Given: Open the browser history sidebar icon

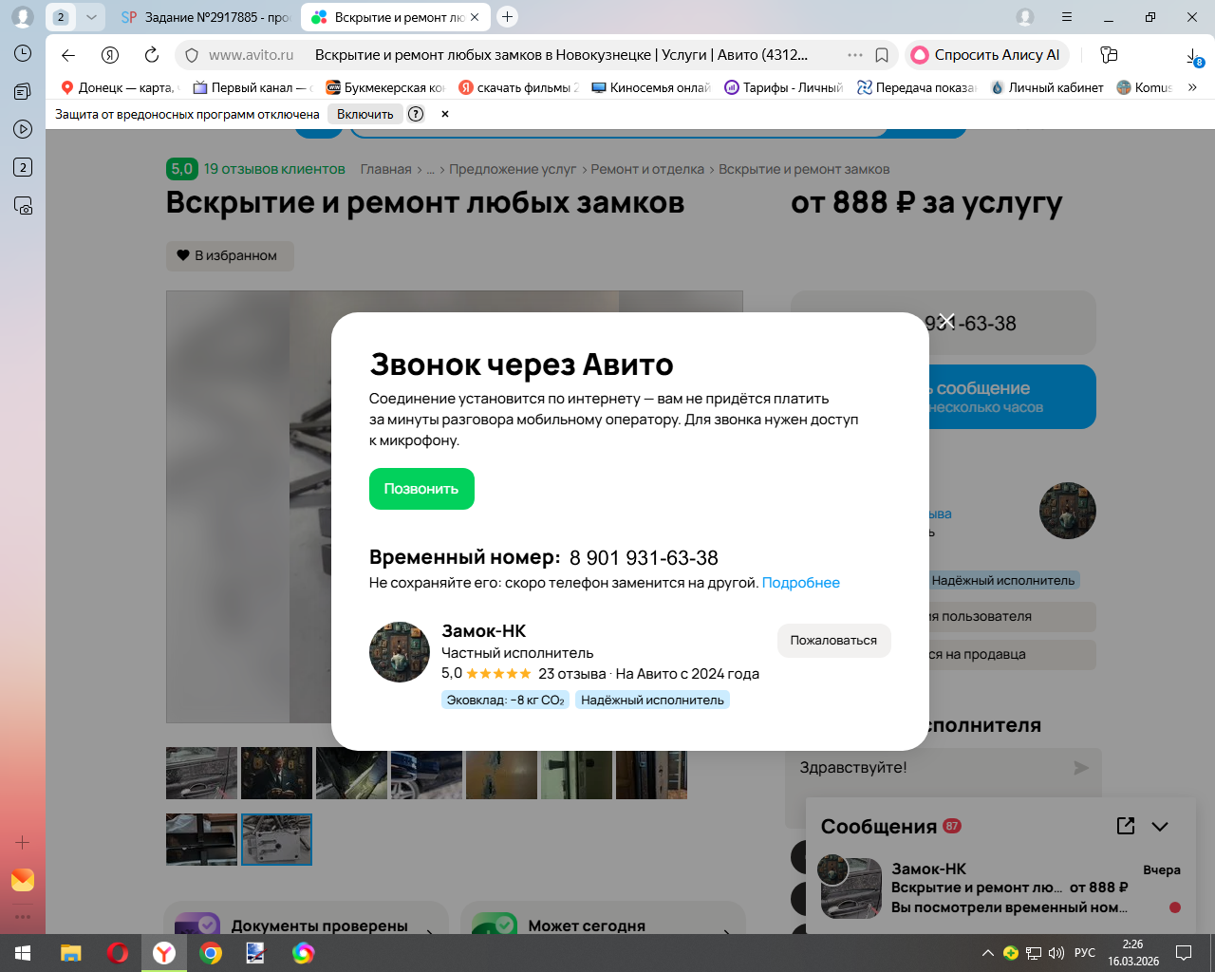Looking at the screenshot, I should coord(23,53).
